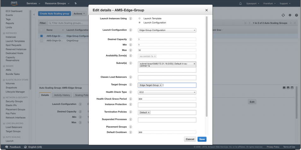Viewport: 301px width, 150px height.
Task: Remove the subnet-bcac43d6 entry
Action: 194,64
